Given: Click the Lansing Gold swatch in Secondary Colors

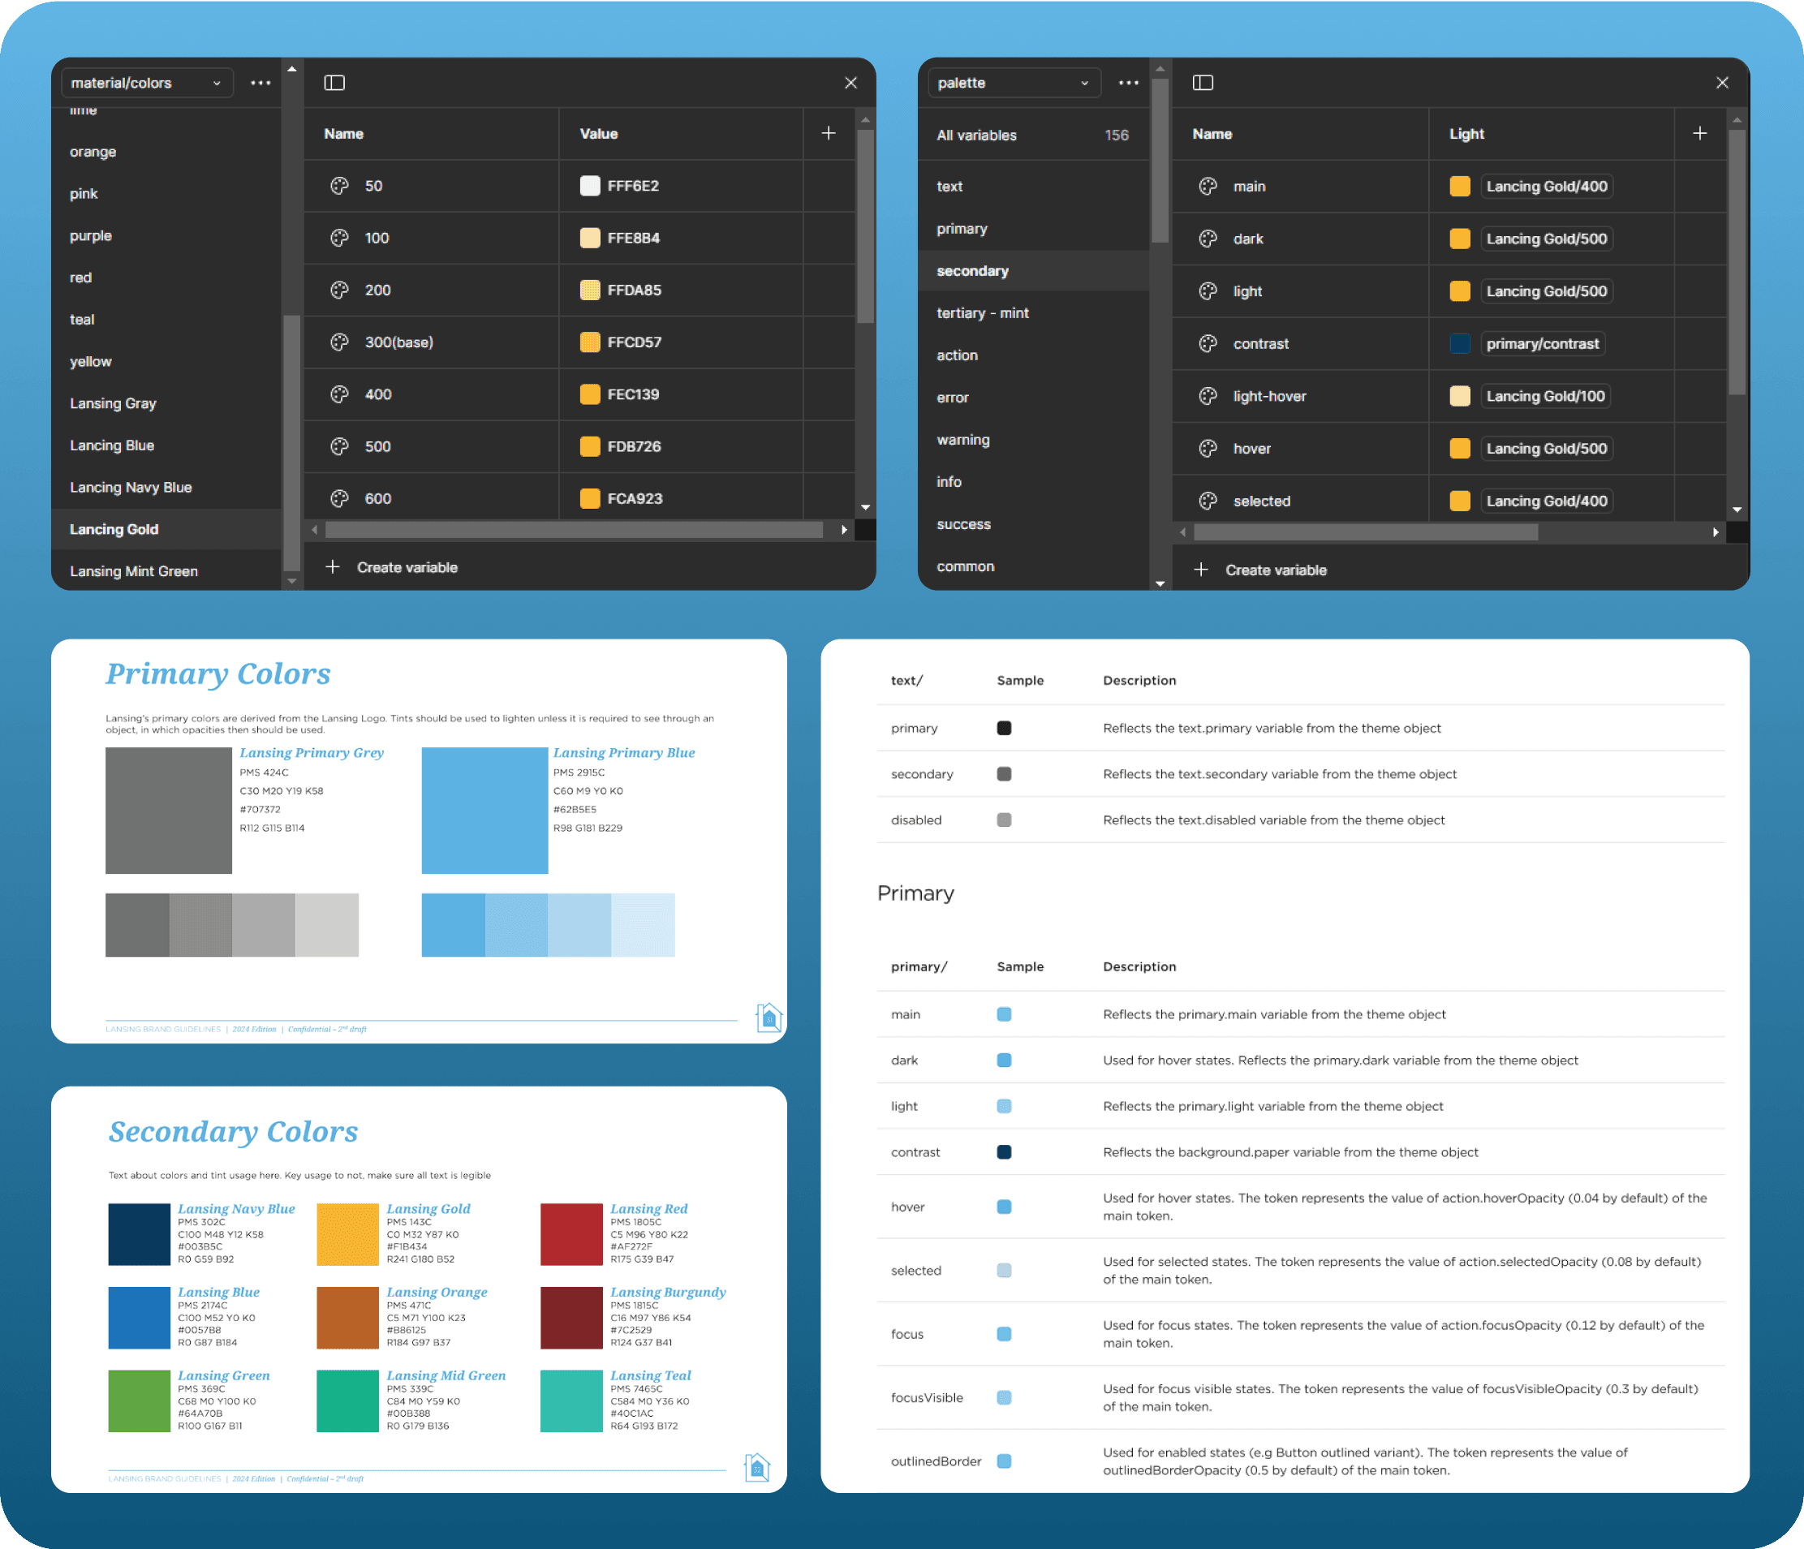Looking at the screenshot, I should click(x=347, y=1234).
